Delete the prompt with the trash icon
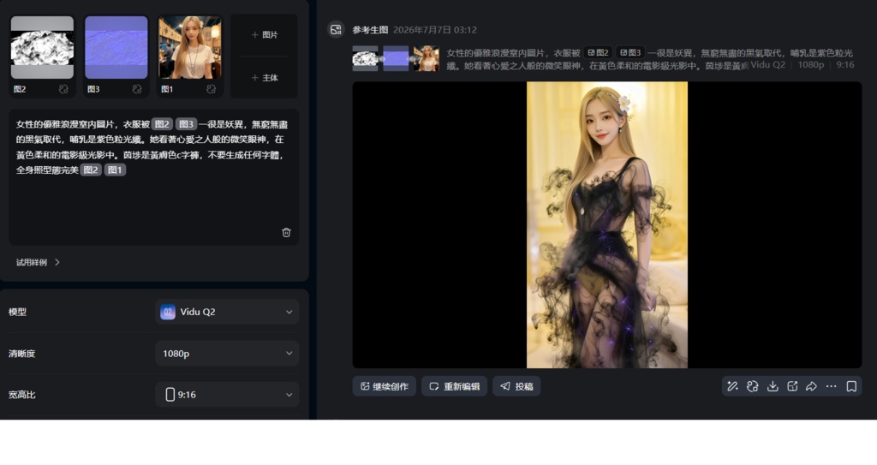 point(286,232)
